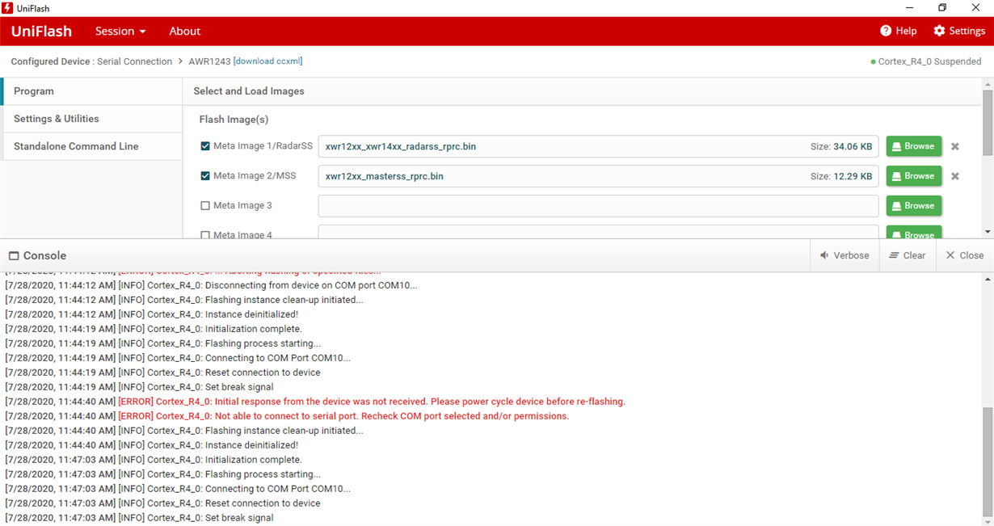This screenshot has height=526, width=994.
Task: Browse for Meta Image 4 file
Action: 914,233
